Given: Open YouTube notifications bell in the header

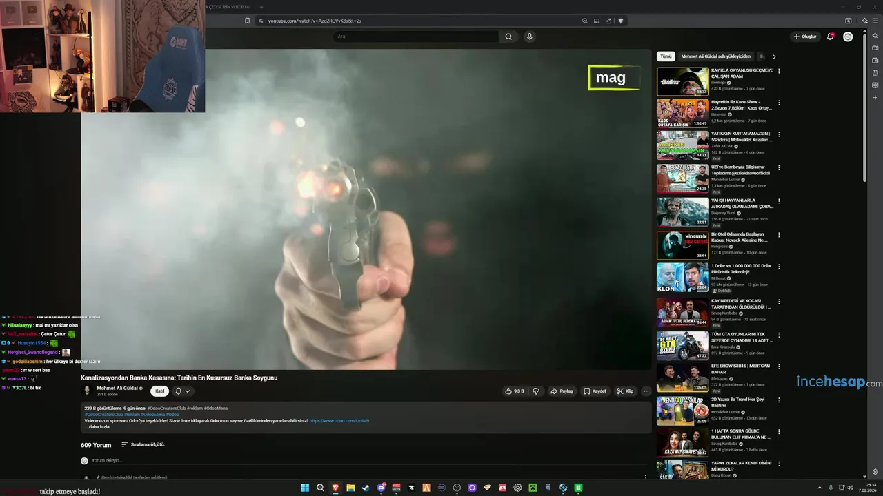Looking at the screenshot, I should tap(831, 37).
